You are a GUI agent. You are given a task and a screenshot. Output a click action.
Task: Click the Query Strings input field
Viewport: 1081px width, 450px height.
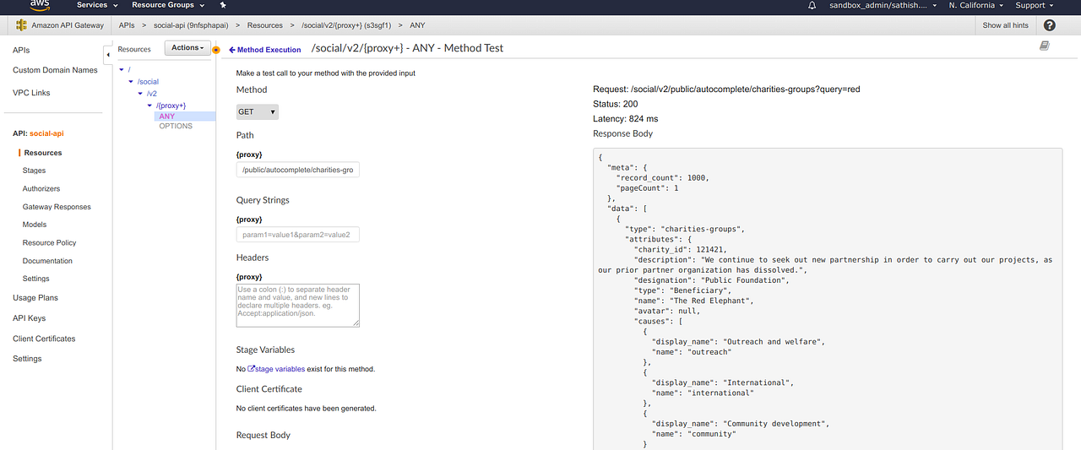(x=298, y=234)
